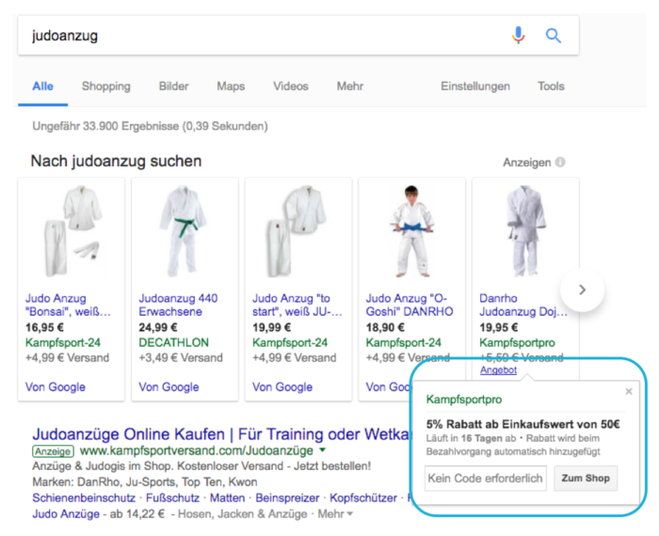This screenshot has width=659, height=536.
Task: Click the next arrow on product carousel
Action: pos(582,290)
